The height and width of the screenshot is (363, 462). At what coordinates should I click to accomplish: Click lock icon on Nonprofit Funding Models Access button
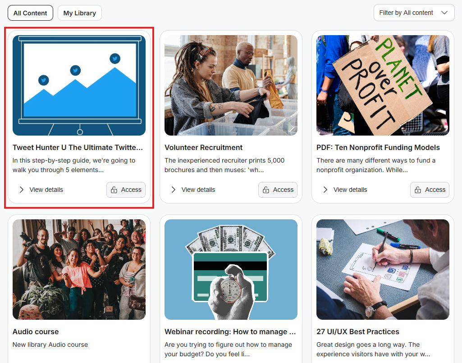point(418,190)
